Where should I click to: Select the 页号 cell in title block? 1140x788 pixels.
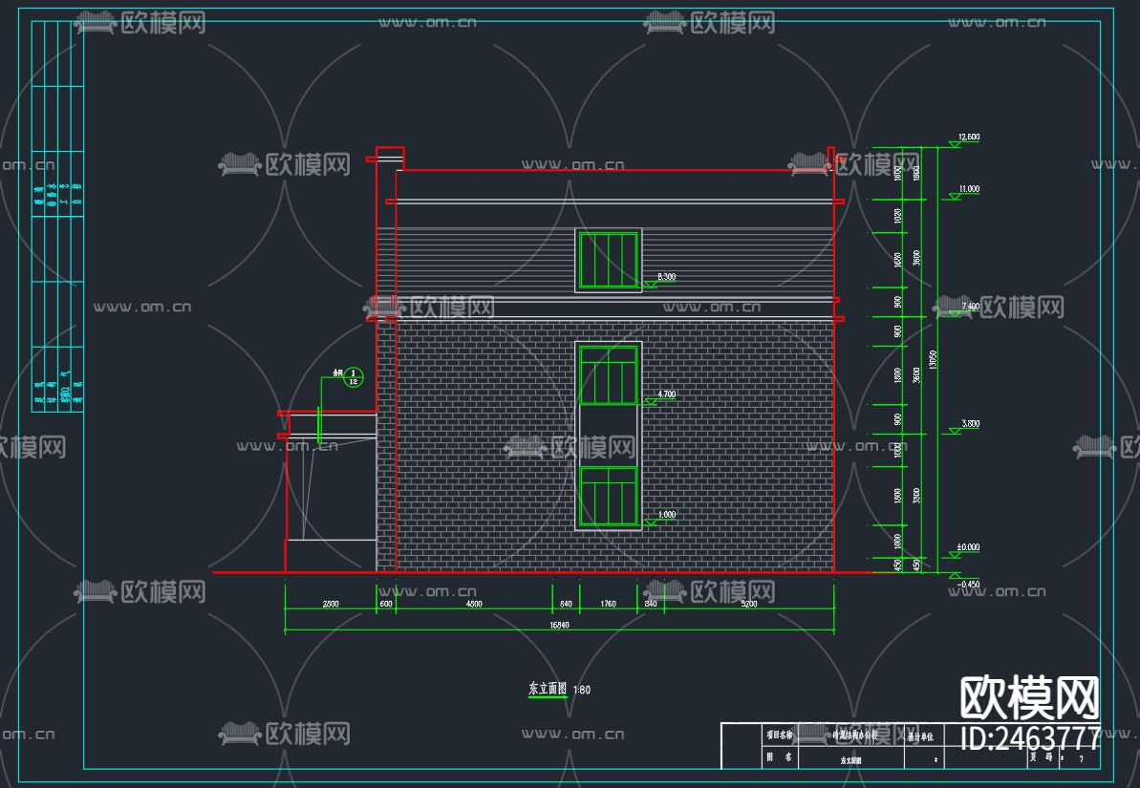pyautogui.click(x=1042, y=757)
